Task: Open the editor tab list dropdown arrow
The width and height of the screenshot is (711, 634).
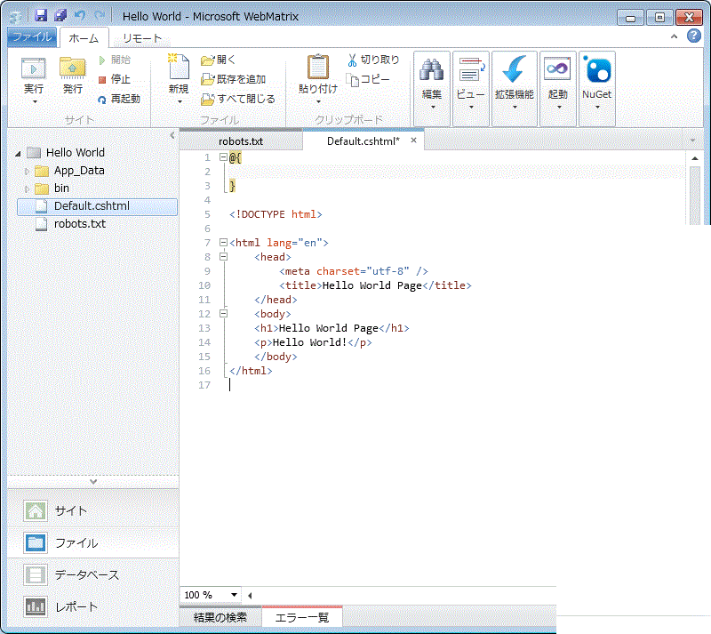Action: [x=692, y=140]
